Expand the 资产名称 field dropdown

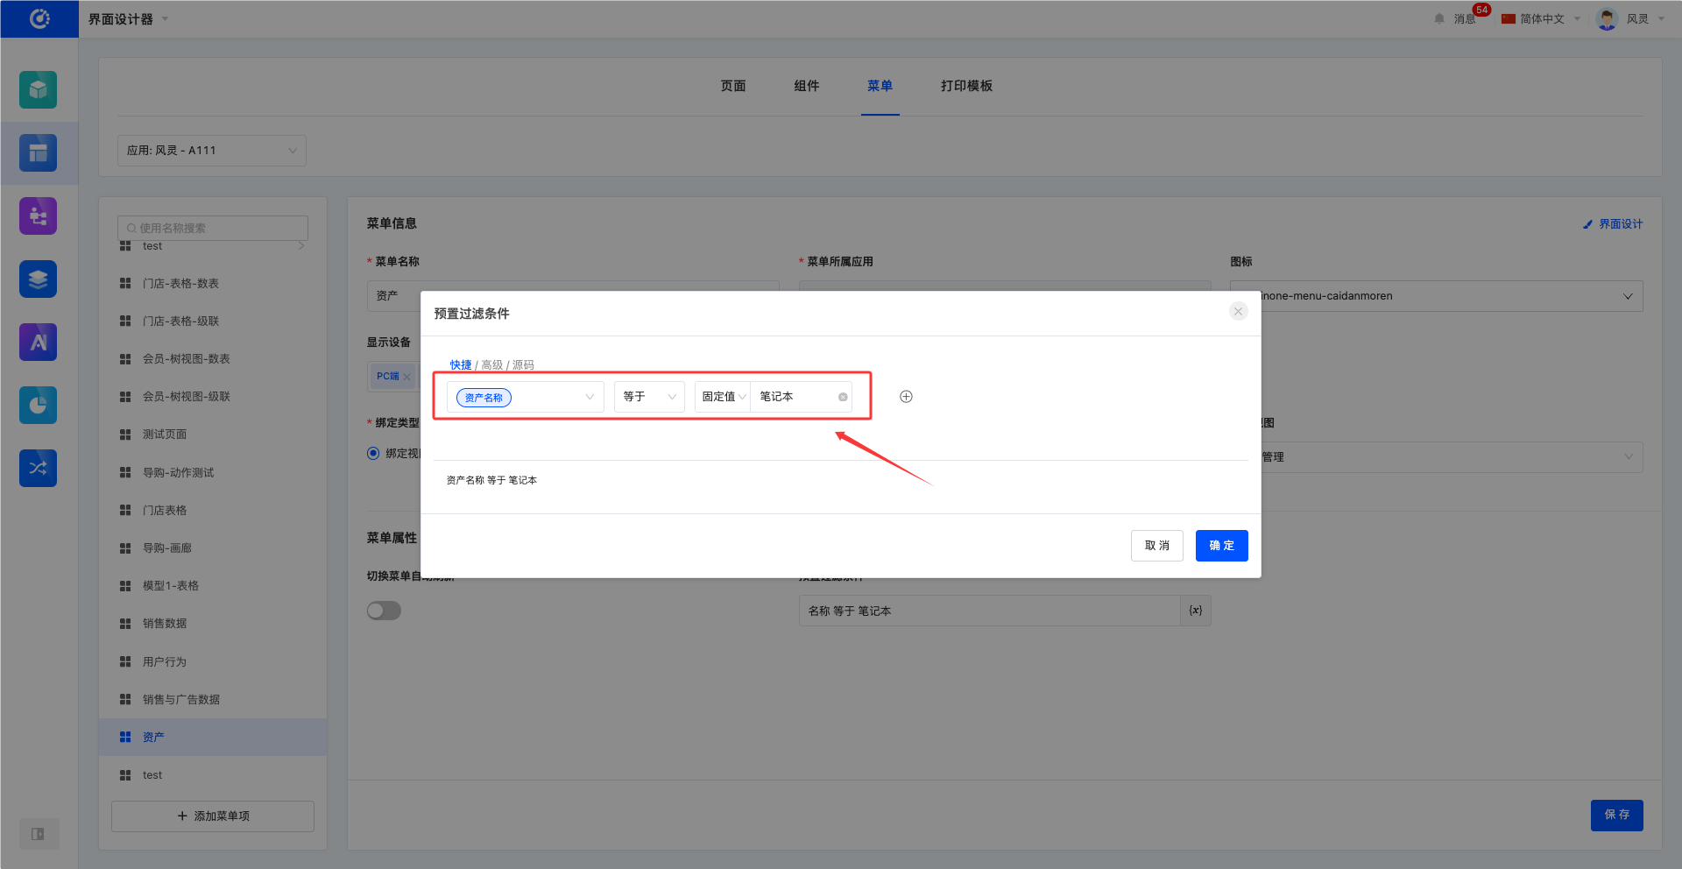[x=589, y=397]
